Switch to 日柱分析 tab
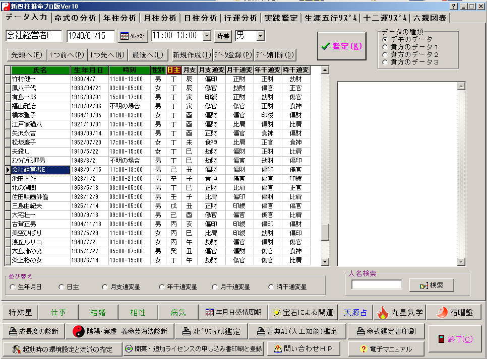Image resolution: width=487 pixels, height=359 pixels. (x=200, y=18)
